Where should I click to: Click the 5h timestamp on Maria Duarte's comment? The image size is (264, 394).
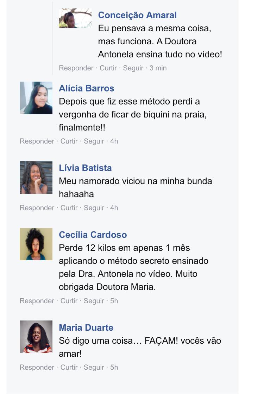pos(114,367)
